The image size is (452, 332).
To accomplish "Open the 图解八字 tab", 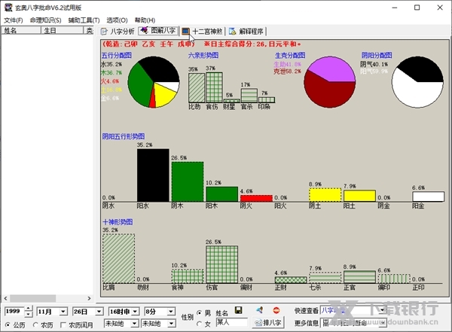I will (x=158, y=31).
